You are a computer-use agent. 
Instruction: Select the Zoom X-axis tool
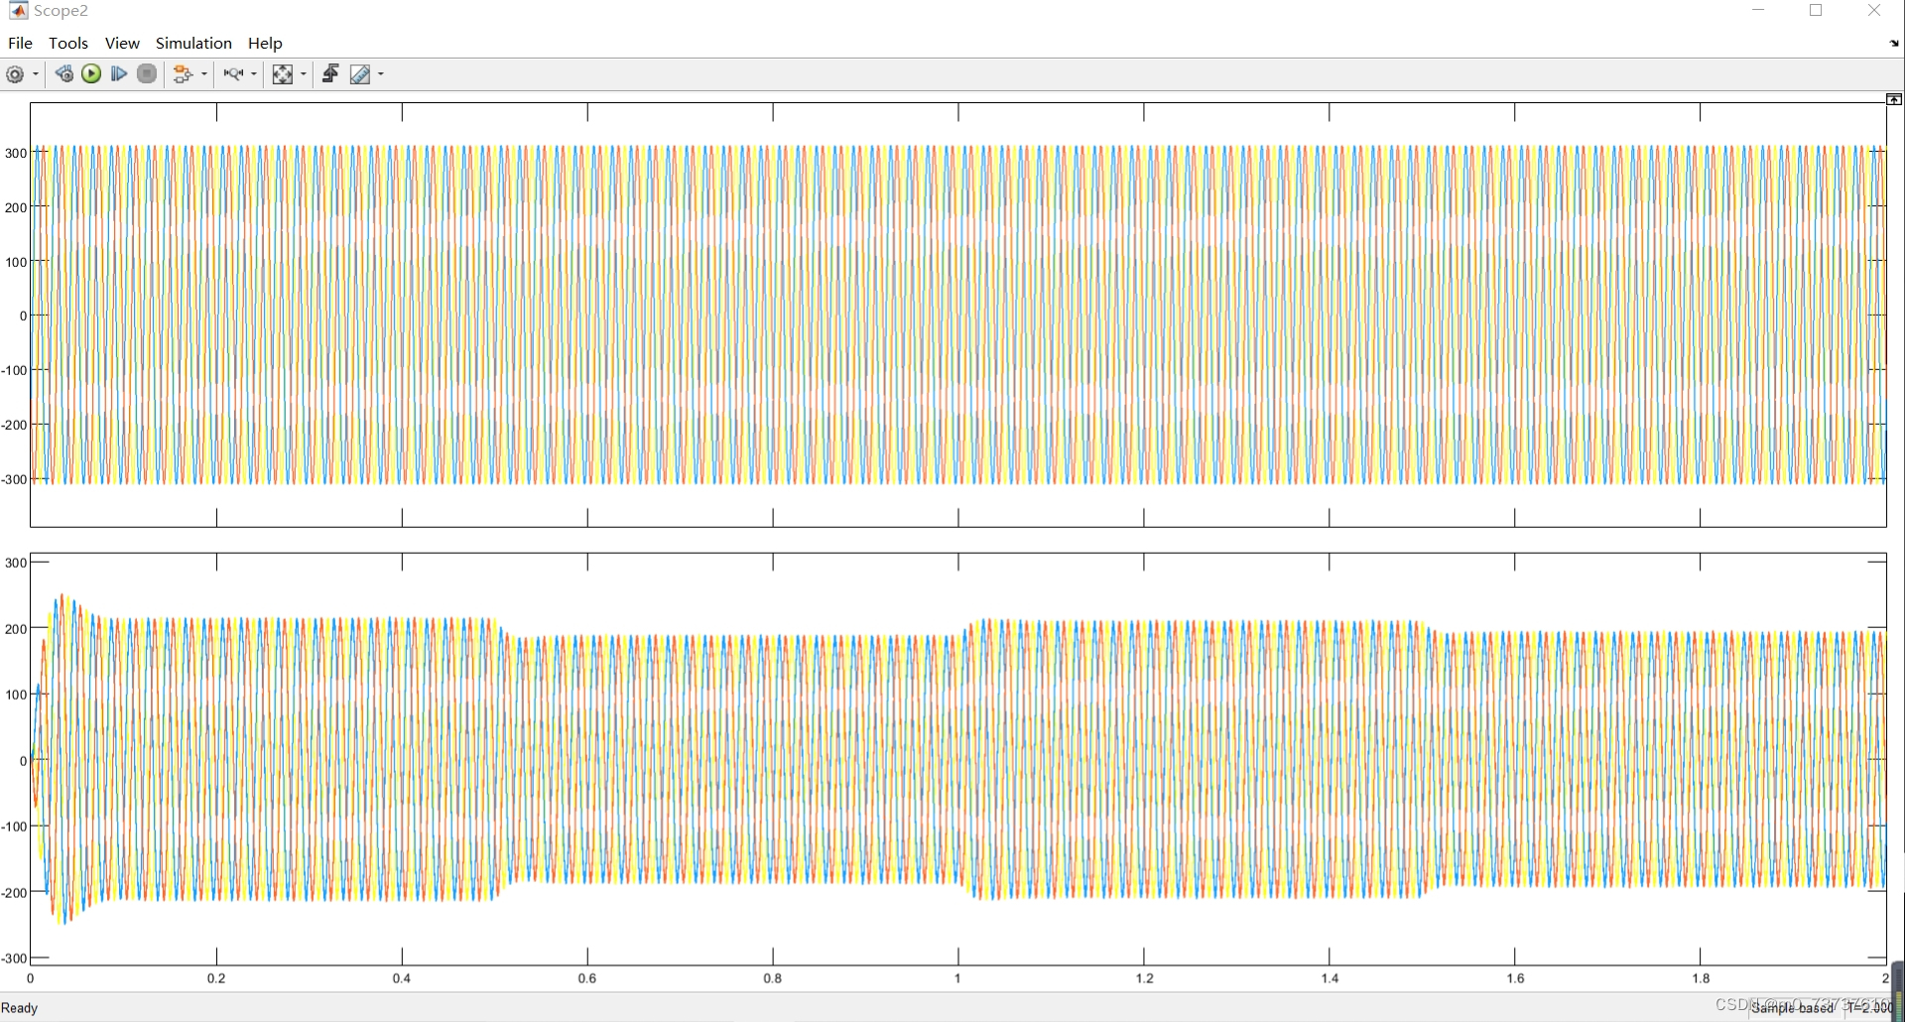[x=233, y=74]
